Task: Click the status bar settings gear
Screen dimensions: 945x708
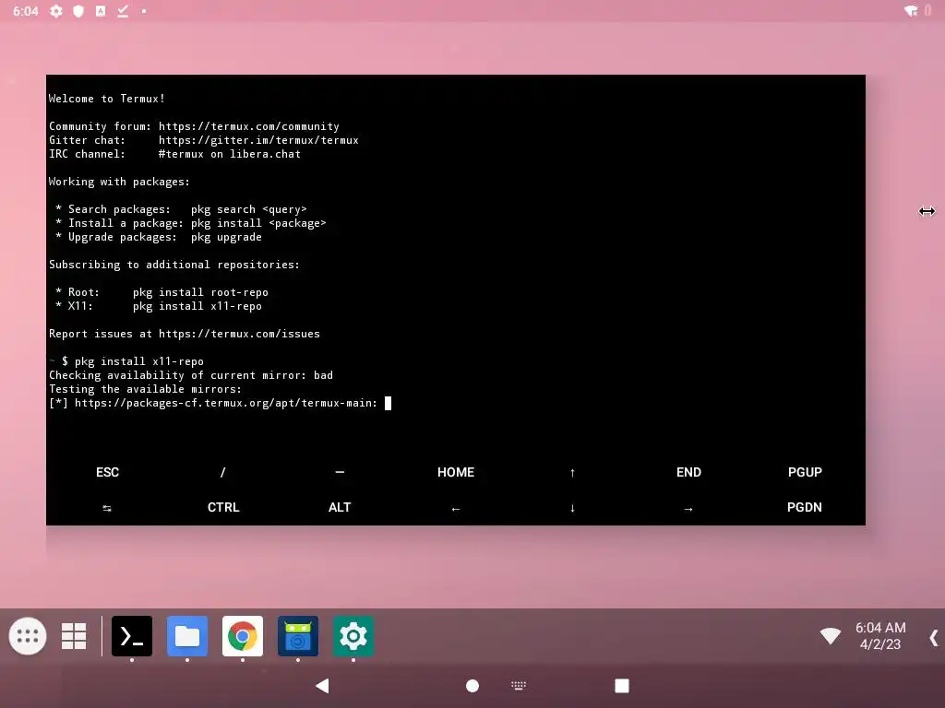Action: pyautogui.click(x=56, y=11)
